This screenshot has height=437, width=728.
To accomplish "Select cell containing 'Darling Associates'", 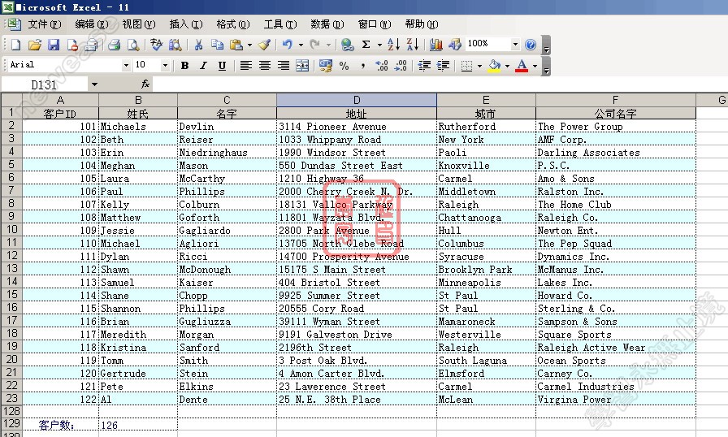I will point(616,152).
